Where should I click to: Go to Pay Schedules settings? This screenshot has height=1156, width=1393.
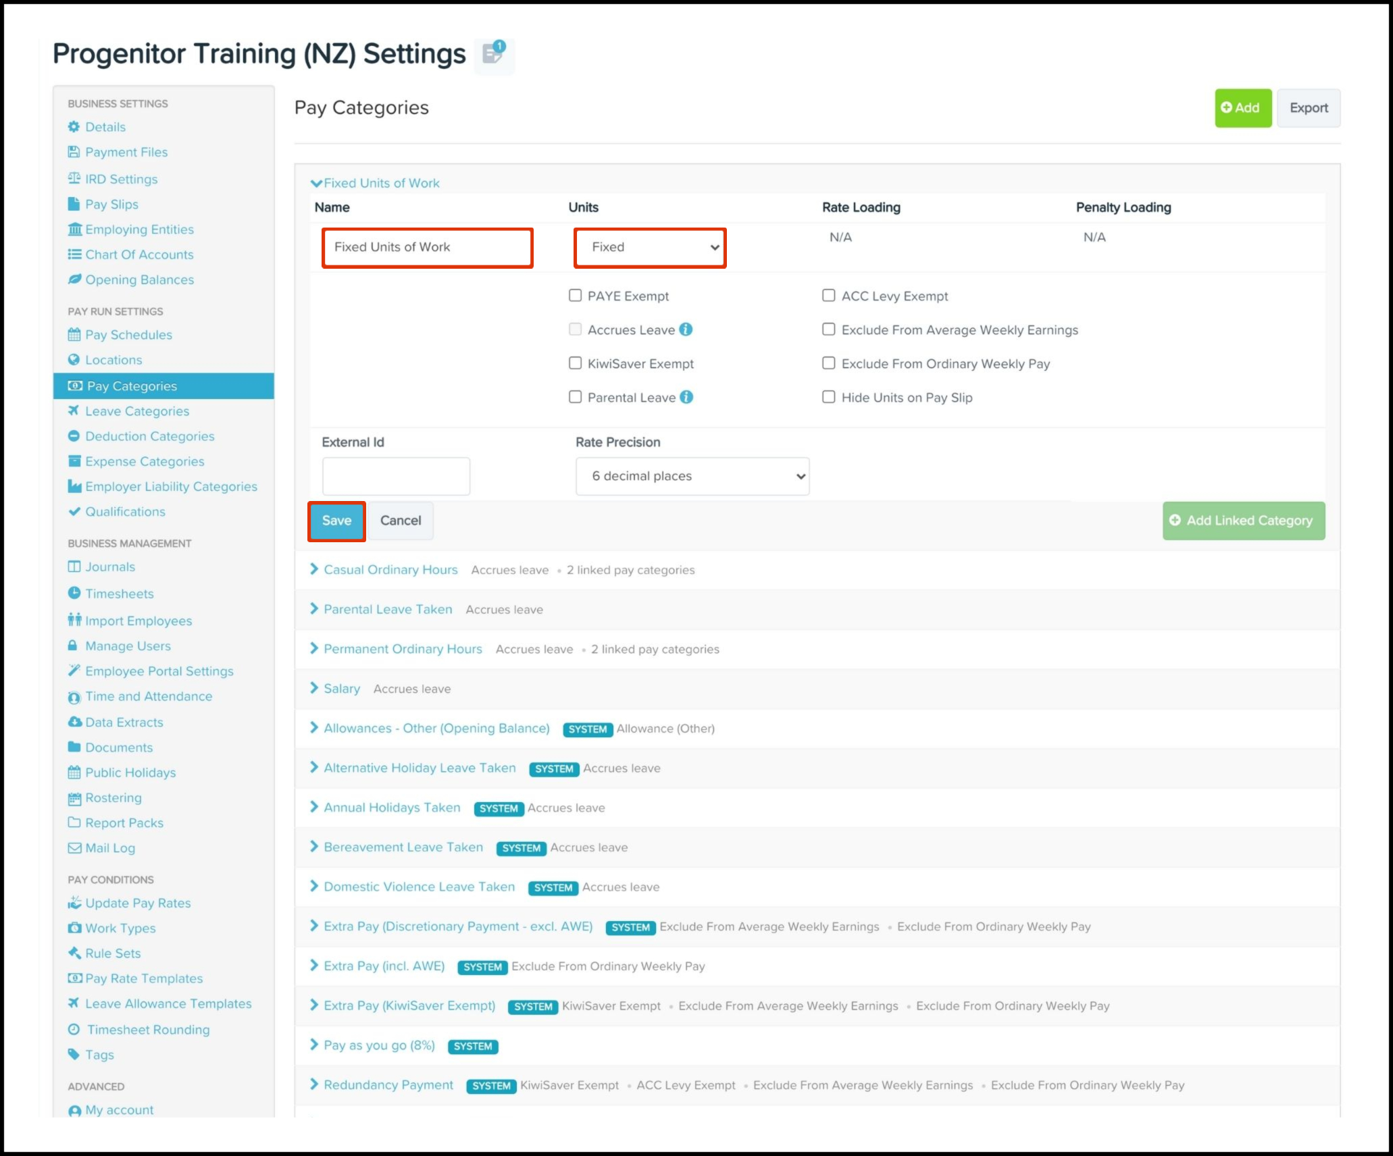[128, 335]
